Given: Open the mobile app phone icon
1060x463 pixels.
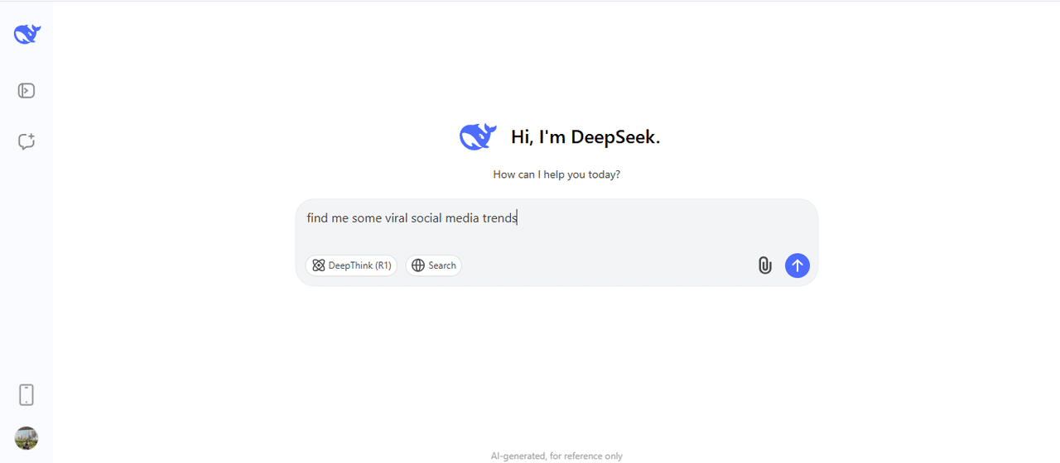Looking at the screenshot, I should (x=26, y=394).
